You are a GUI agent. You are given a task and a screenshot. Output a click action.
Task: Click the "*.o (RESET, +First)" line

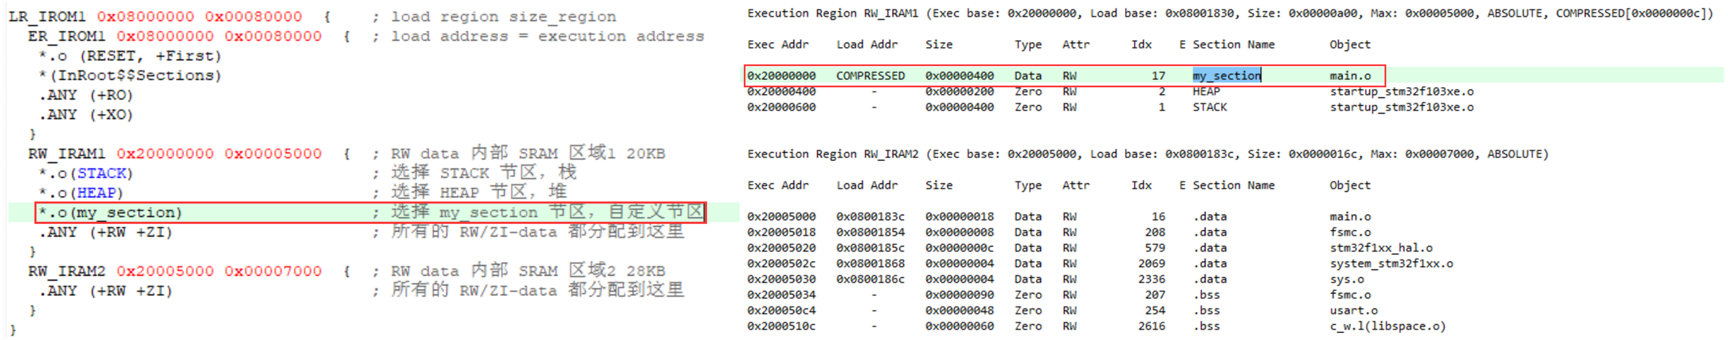click(x=130, y=55)
